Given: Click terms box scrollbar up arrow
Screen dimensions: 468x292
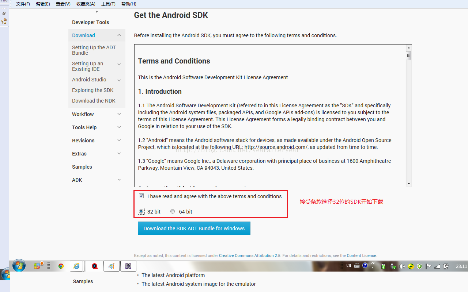Looking at the screenshot, I should (409, 48).
